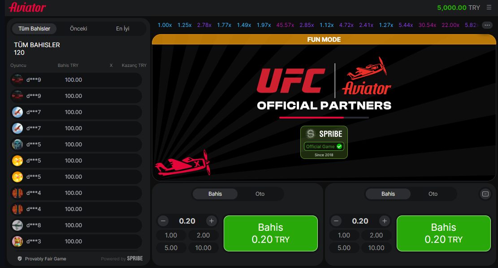This screenshot has height=268, width=498.
Task: Increase the bet amount in the left bet panel
Action: (212, 221)
